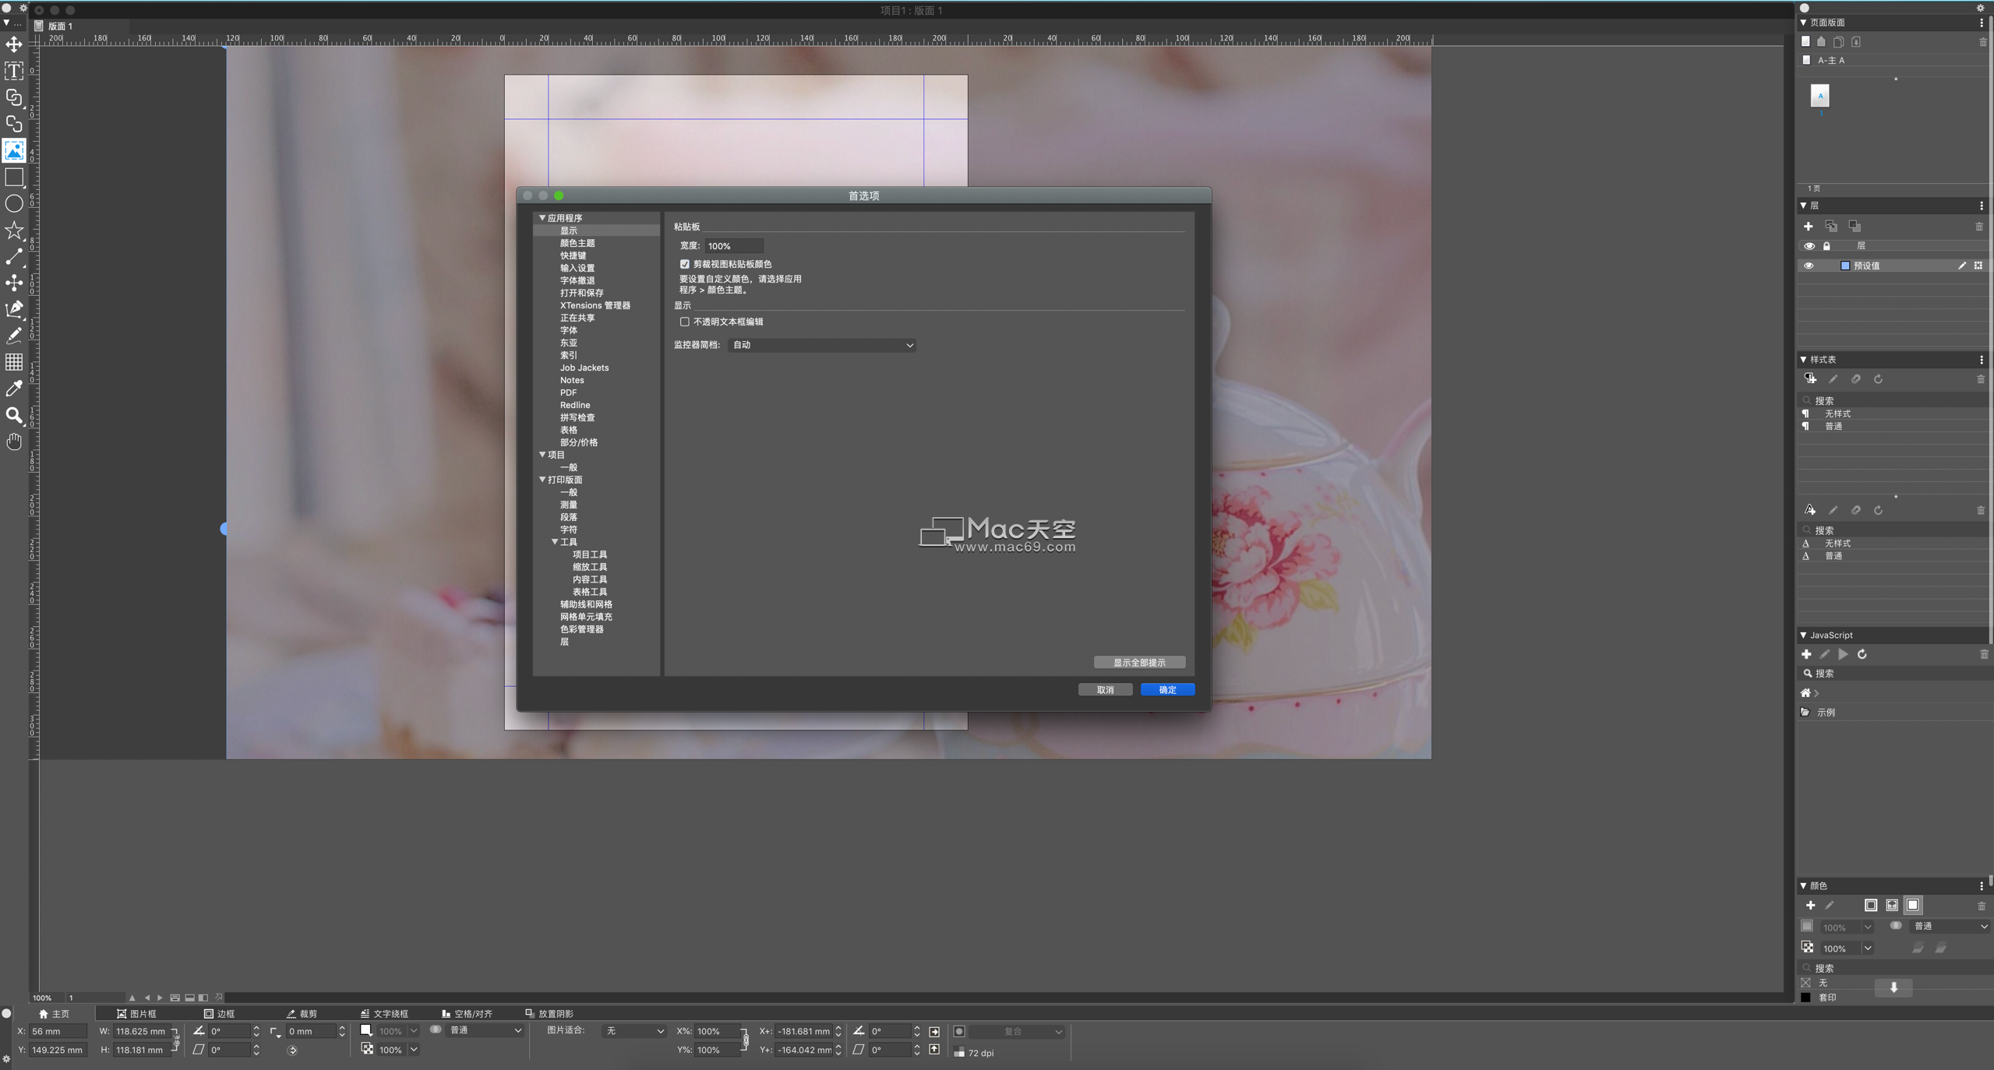Select frame color mode icon in Colors panel

pyautogui.click(x=1871, y=906)
